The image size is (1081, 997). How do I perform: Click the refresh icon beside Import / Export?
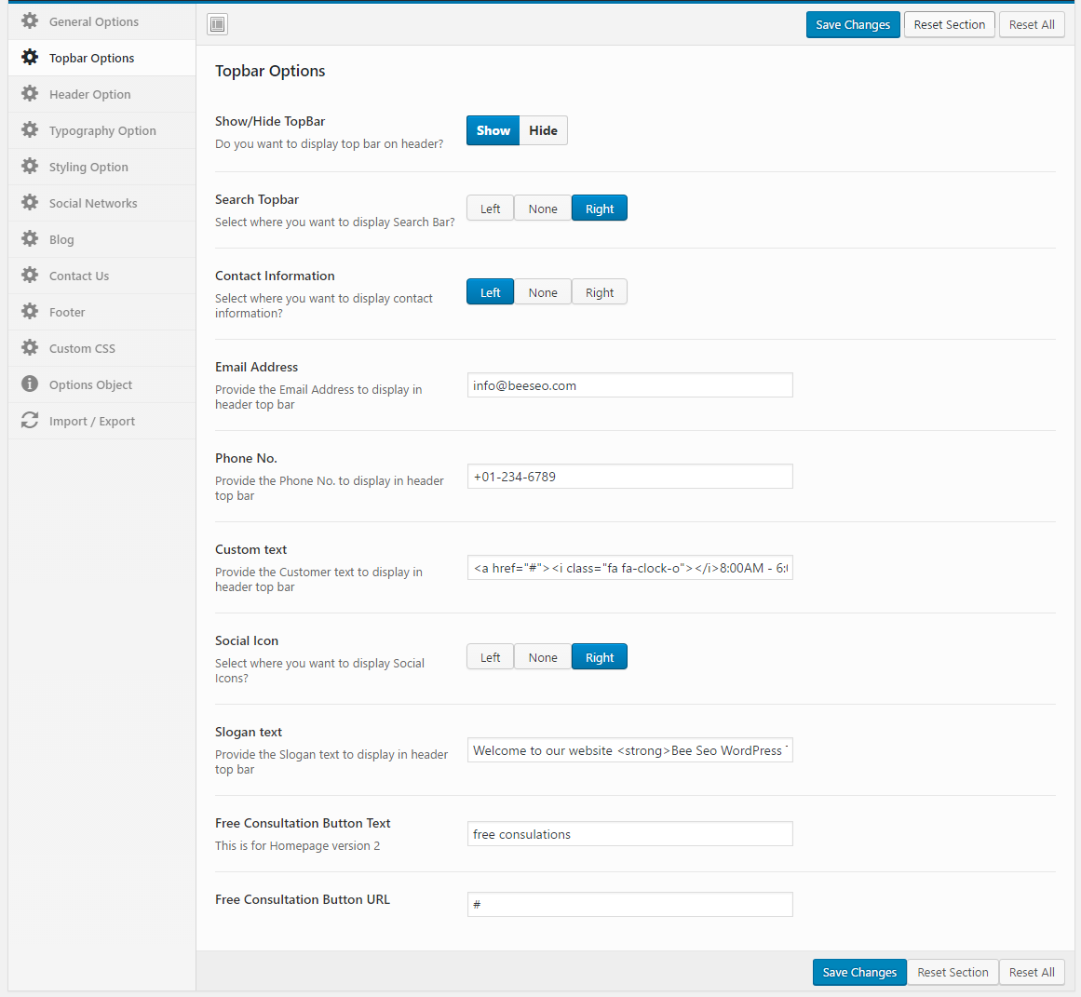(30, 420)
